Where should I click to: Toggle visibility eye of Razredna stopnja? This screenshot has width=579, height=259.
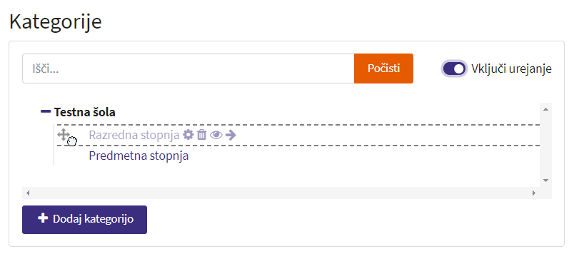click(x=216, y=136)
